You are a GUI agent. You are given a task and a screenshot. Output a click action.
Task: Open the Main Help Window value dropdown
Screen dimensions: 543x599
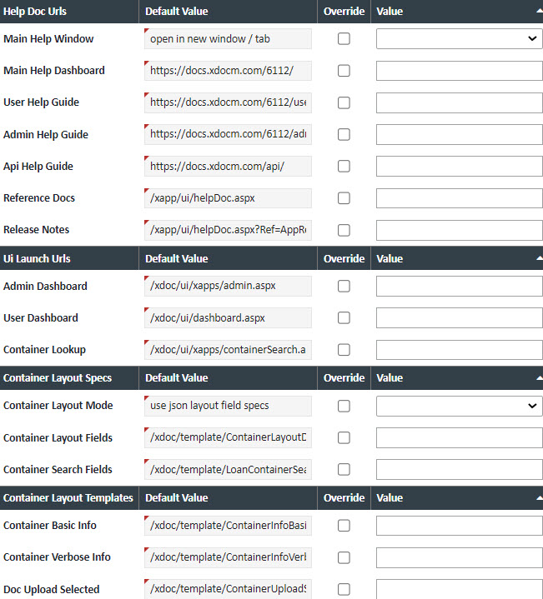(459, 38)
